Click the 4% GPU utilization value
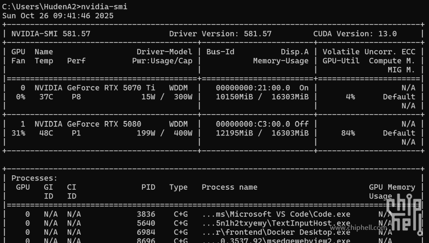The height and width of the screenshot is (243, 429). click(x=350, y=97)
